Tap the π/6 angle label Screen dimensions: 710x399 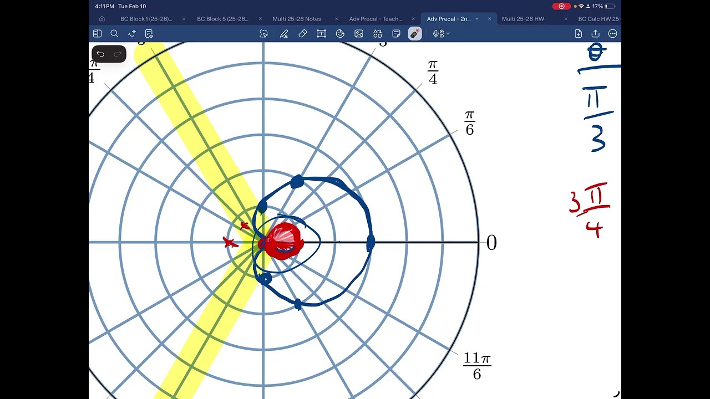pyautogui.click(x=470, y=123)
